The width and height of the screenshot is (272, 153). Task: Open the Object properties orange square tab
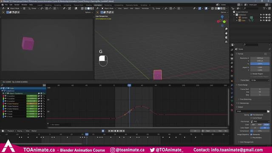pyautogui.click(x=232, y=81)
